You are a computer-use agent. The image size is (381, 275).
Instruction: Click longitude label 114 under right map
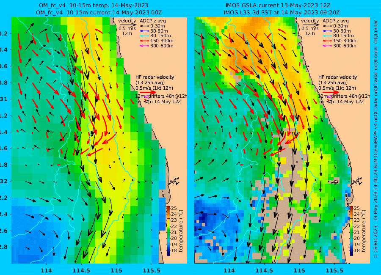click(229, 270)
